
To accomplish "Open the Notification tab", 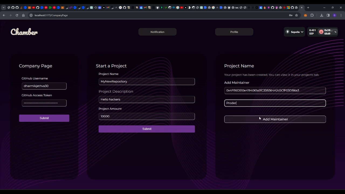I will (x=157, y=32).
